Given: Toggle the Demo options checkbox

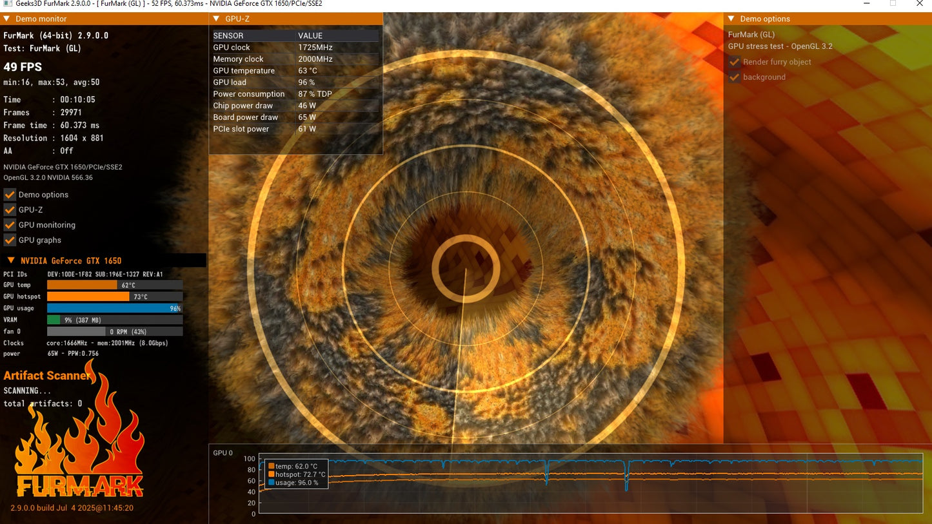Looking at the screenshot, I should pyautogui.click(x=10, y=195).
